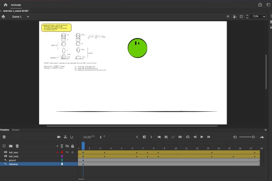Toggle ball_eyes layer highlight dot

click(57, 152)
